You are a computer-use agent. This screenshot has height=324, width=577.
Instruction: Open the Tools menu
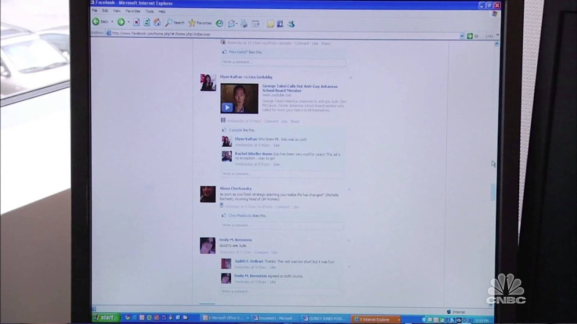pyautogui.click(x=149, y=11)
